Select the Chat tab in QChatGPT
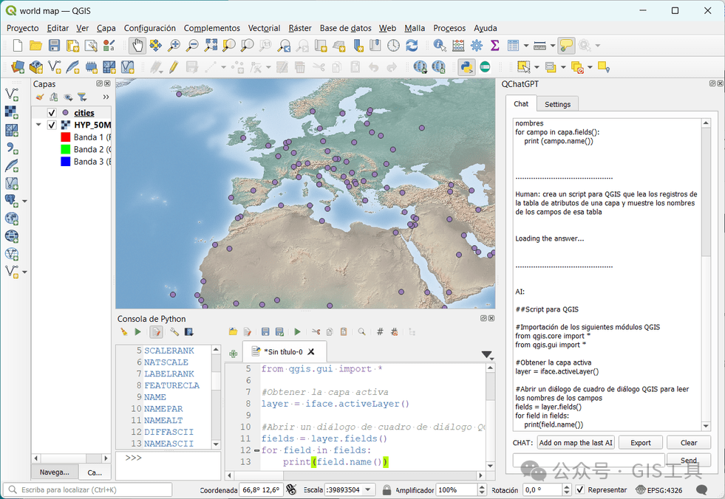This screenshot has height=499, width=725. (x=521, y=104)
